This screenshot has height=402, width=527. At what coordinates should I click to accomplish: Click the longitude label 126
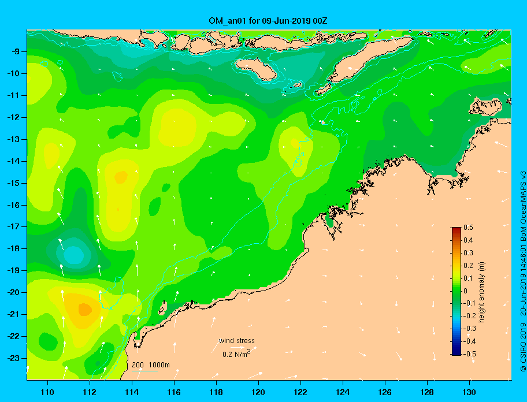tap(385, 392)
